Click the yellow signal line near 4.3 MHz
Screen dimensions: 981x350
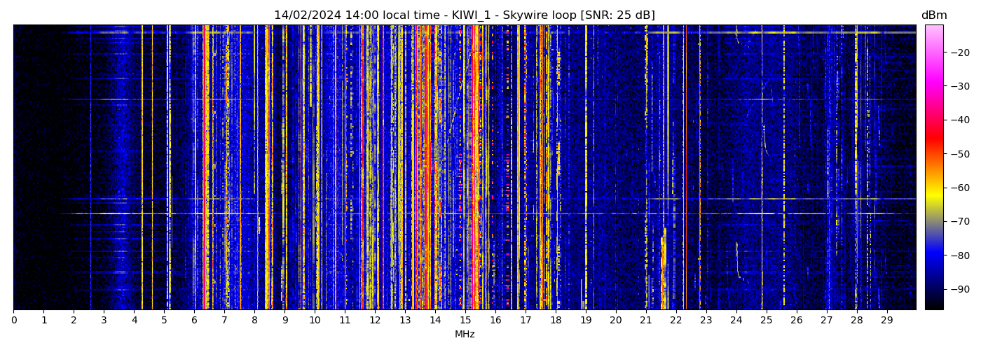point(142,168)
